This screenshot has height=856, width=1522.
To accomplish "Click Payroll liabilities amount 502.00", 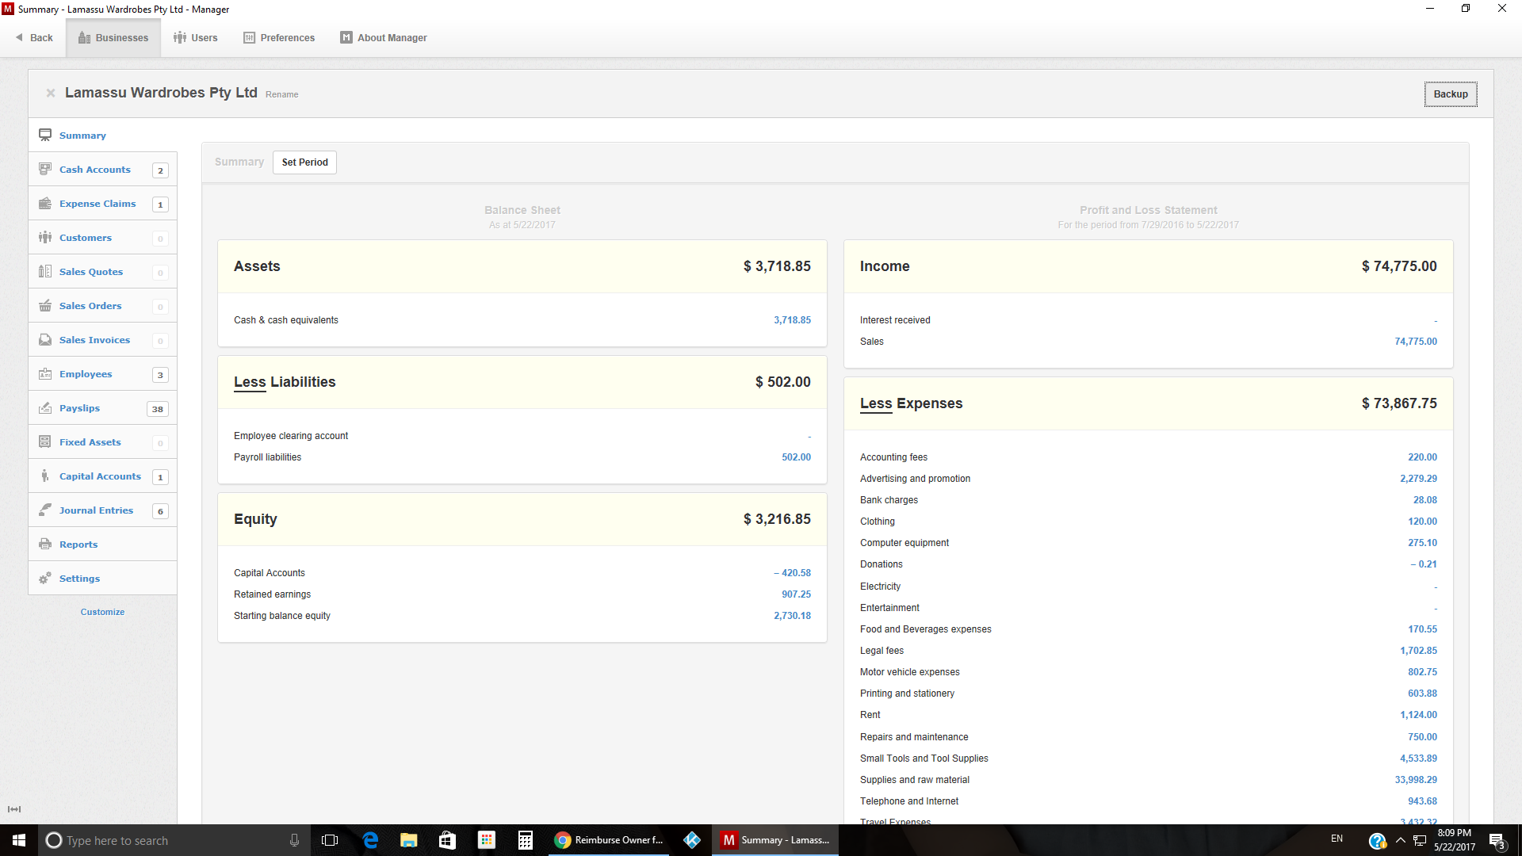I will pos(796,457).
